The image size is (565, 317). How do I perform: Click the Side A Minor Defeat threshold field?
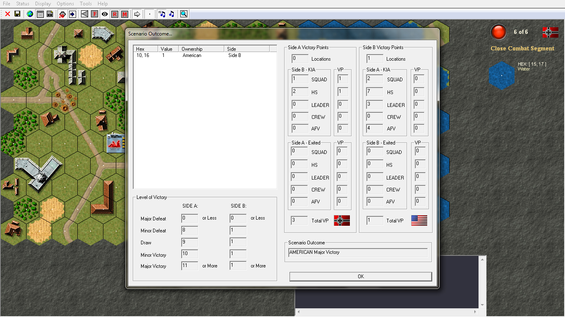pyautogui.click(x=189, y=231)
